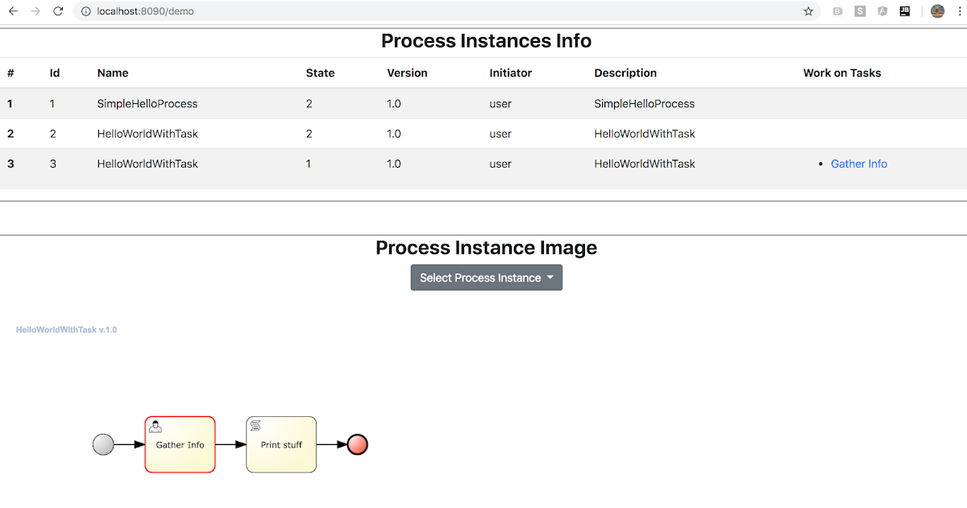This screenshot has width=967, height=508.
Task: Open the JetBrains browser extension
Action: pos(904,11)
